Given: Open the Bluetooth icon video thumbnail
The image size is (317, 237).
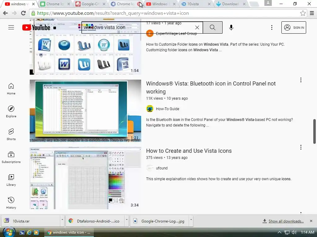Looking at the screenshot, I should (85, 111).
